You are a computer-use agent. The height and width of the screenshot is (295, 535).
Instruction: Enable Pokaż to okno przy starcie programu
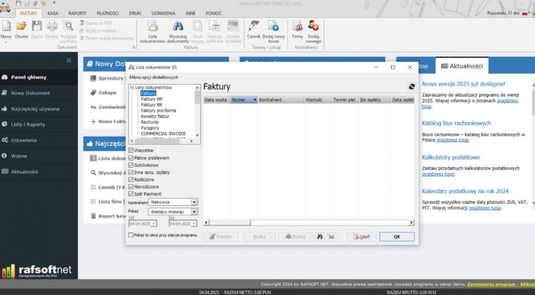(131, 235)
